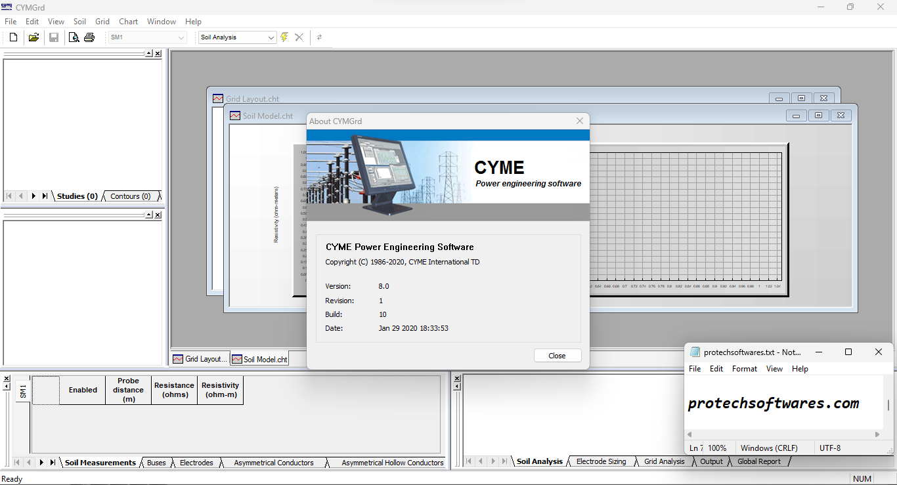
Task: Open the Chart menu
Action: (x=128, y=22)
